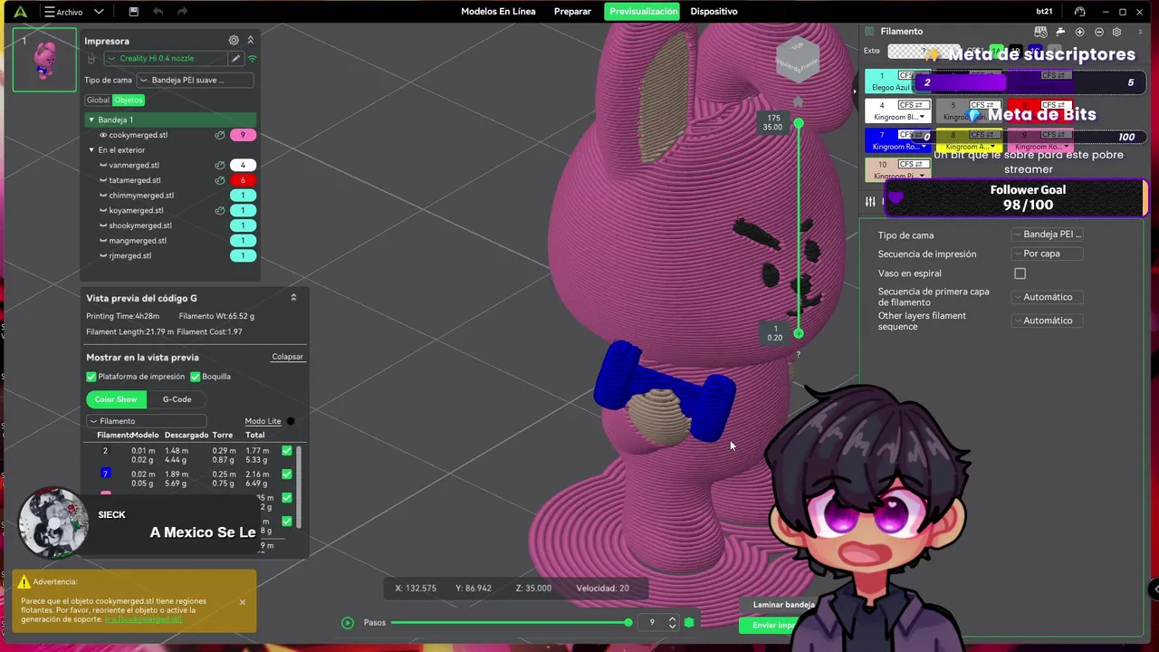Collapse the En el exterior tree node
The height and width of the screenshot is (652, 1159).
point(91,150)
